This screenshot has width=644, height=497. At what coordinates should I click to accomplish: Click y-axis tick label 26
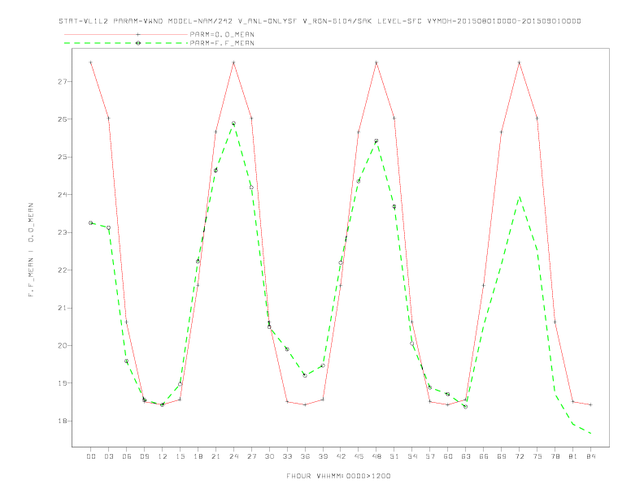pyautogui.click(x=63, y=119)
